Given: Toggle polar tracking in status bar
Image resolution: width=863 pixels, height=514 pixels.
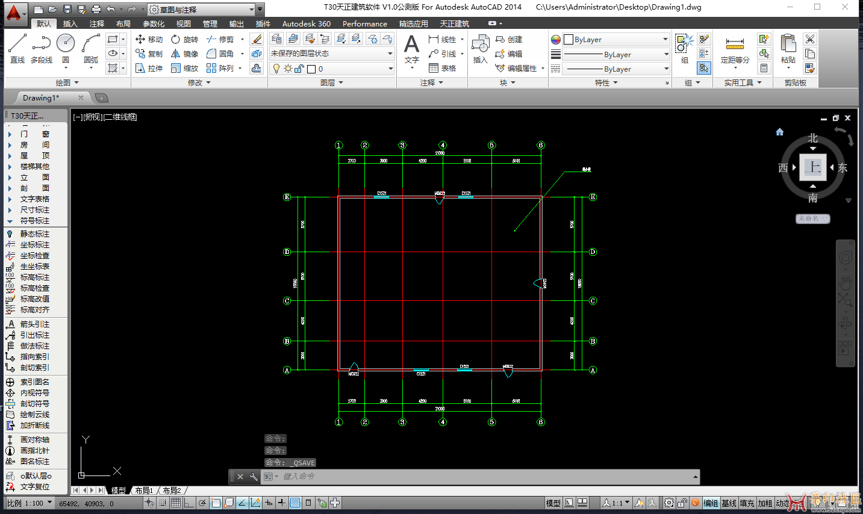Looking at the screenshot, I should 202,503.
